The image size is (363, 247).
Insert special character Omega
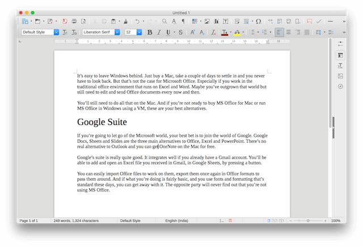(259, 22)
